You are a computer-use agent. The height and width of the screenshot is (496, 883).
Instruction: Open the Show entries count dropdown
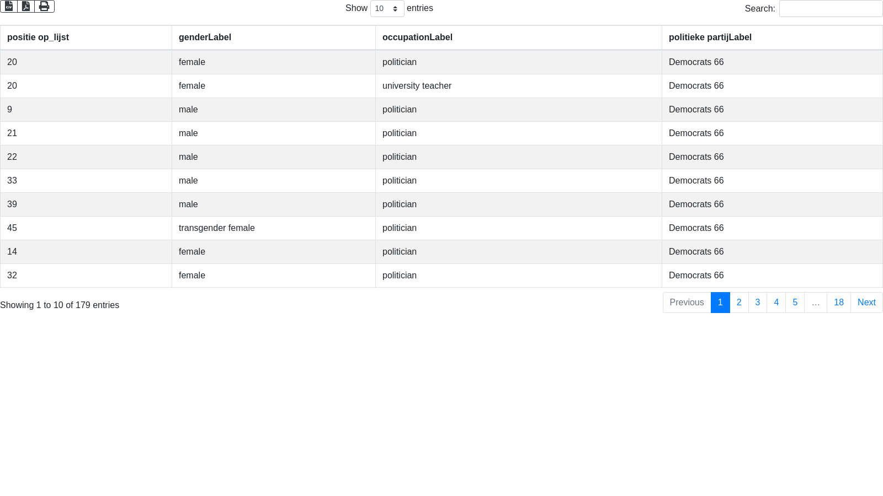pos(387,9)
